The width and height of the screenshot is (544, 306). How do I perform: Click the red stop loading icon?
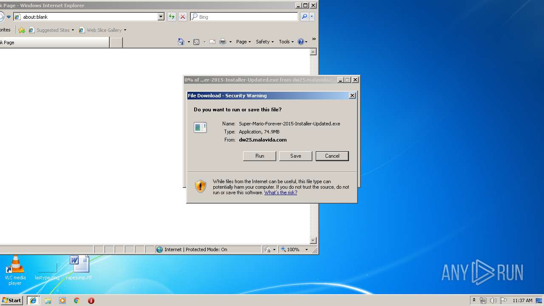pyautogui.click(x=183, y=17)
